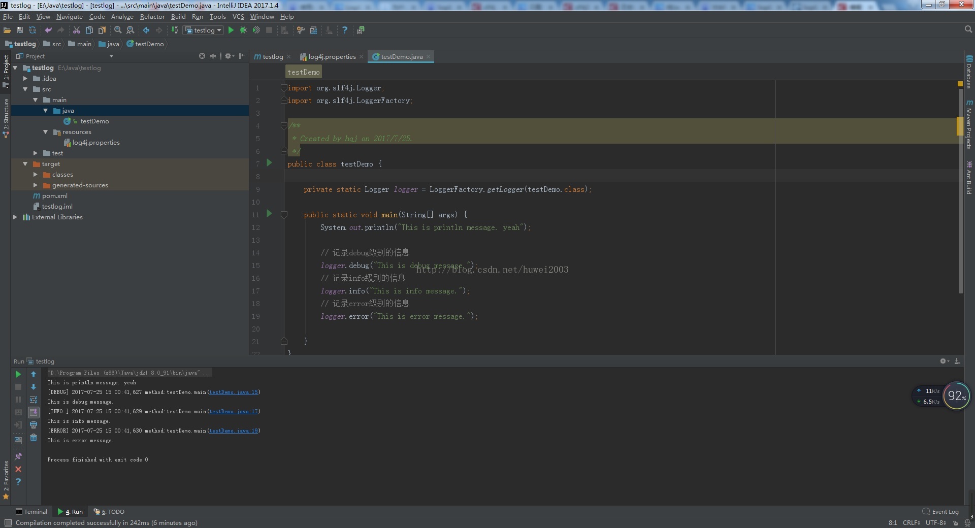Click the run gutter icon beside main method
The height and width of the screenshot is (528, 975).
(x=270, y=214)
